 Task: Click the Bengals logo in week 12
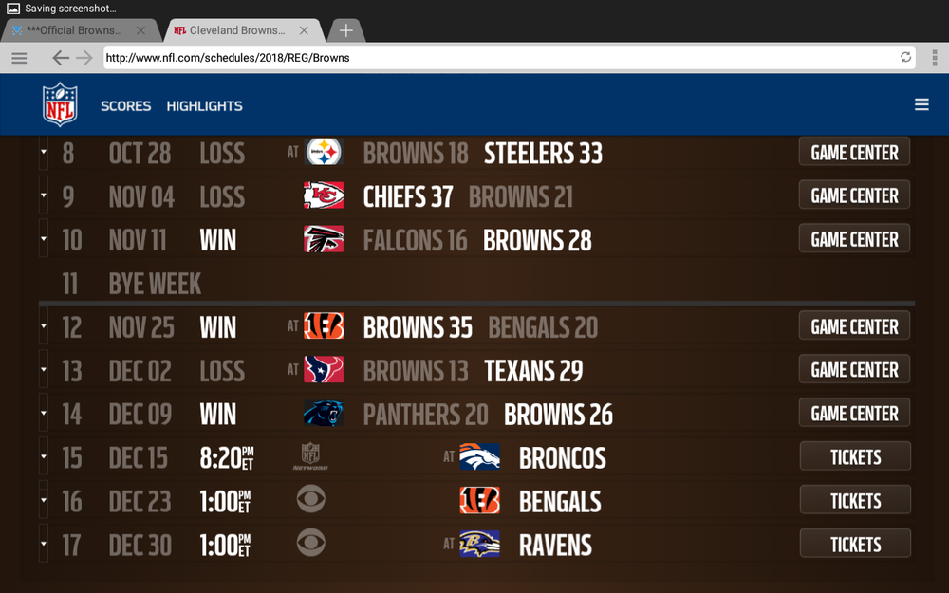point(324,326)
